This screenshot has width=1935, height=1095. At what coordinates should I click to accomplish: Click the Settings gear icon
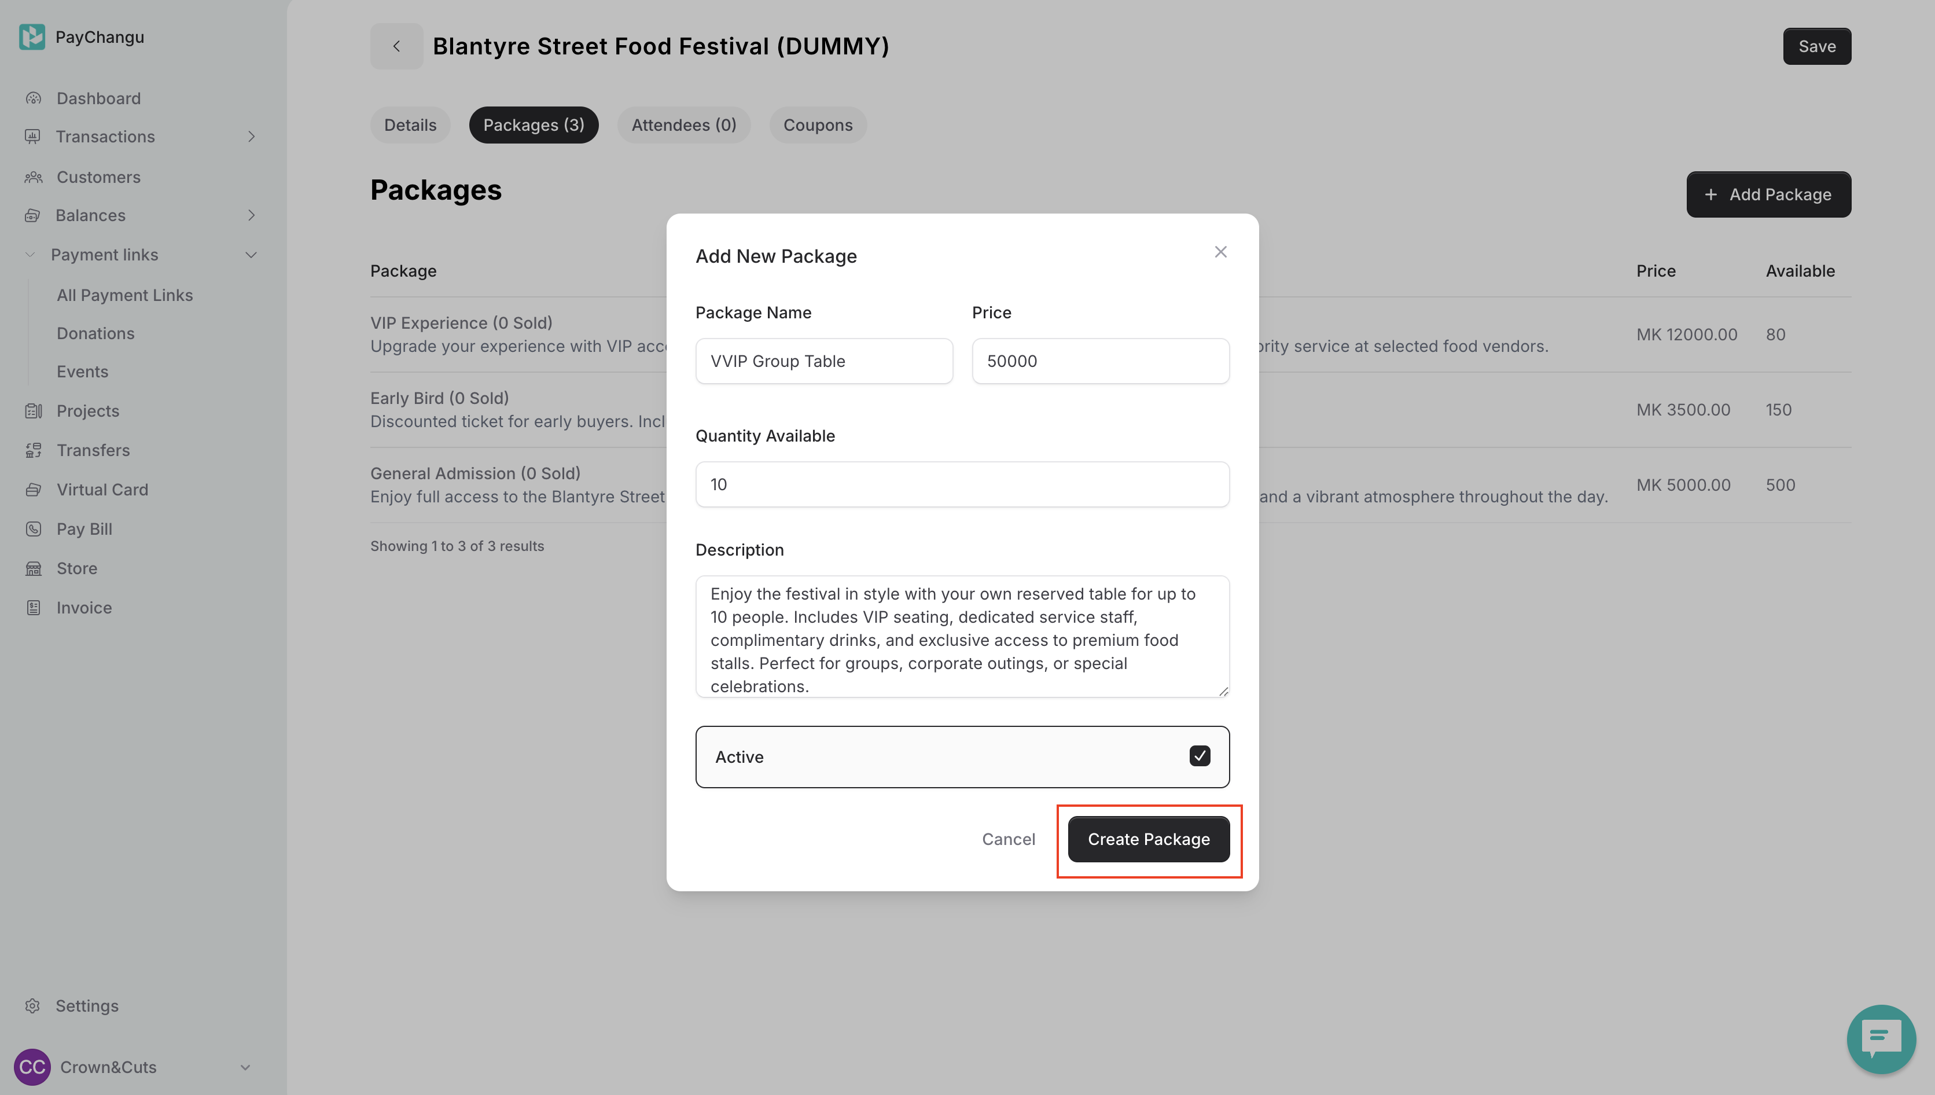tap(32, 1005)
